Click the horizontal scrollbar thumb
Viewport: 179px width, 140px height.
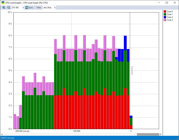[148, 134]
